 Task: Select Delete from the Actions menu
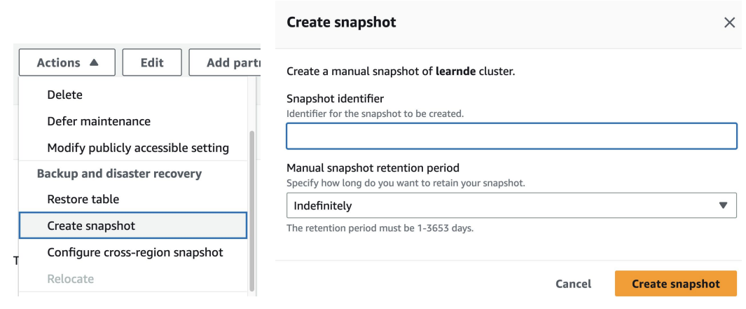tap(64, 95)
